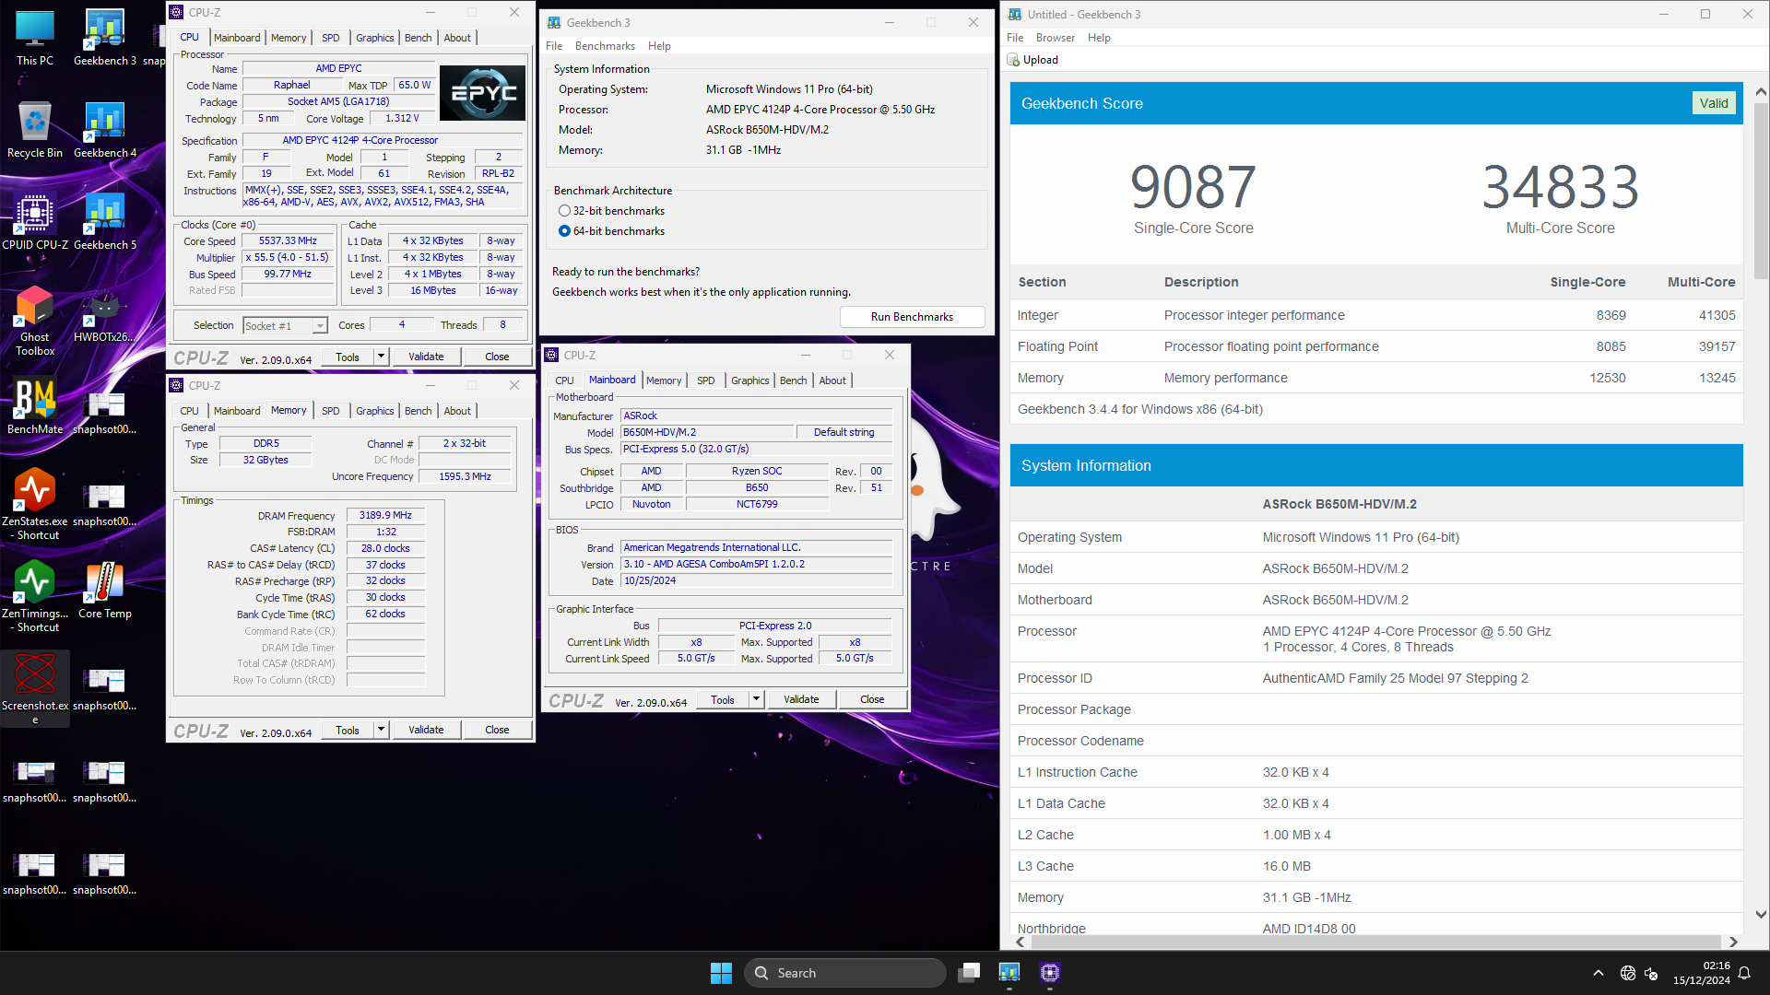The height and width of the screenshot is (995, 1770).
Task: Click the Valid badge in Geekbench Score
Action: [x=1714, y=103]
